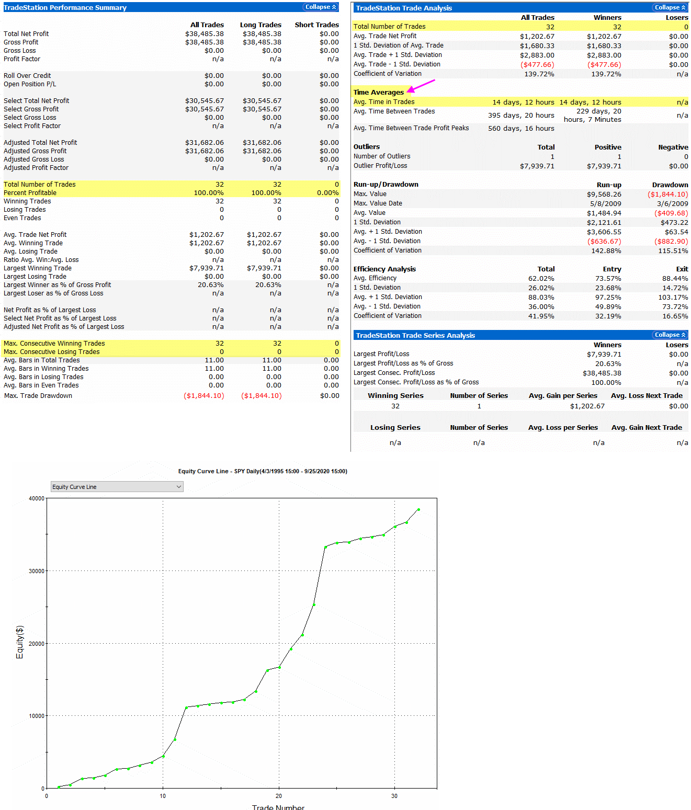
Task: Click the Avg. Efficiency label
Action: [x=375, y=278]
